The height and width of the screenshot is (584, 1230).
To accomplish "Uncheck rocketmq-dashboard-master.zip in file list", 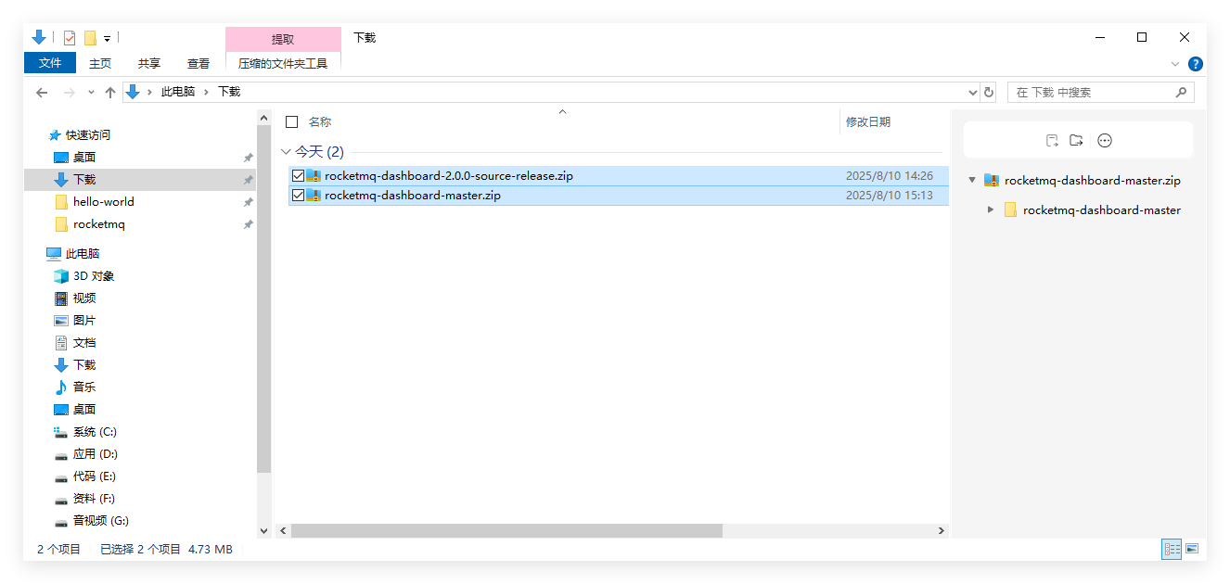I will pos(299,196).
